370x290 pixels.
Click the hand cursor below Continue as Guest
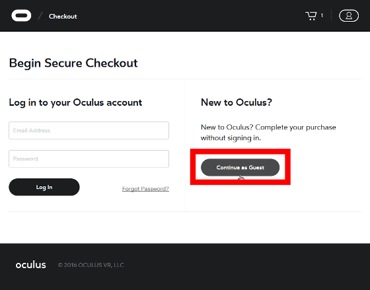(240, 178)
